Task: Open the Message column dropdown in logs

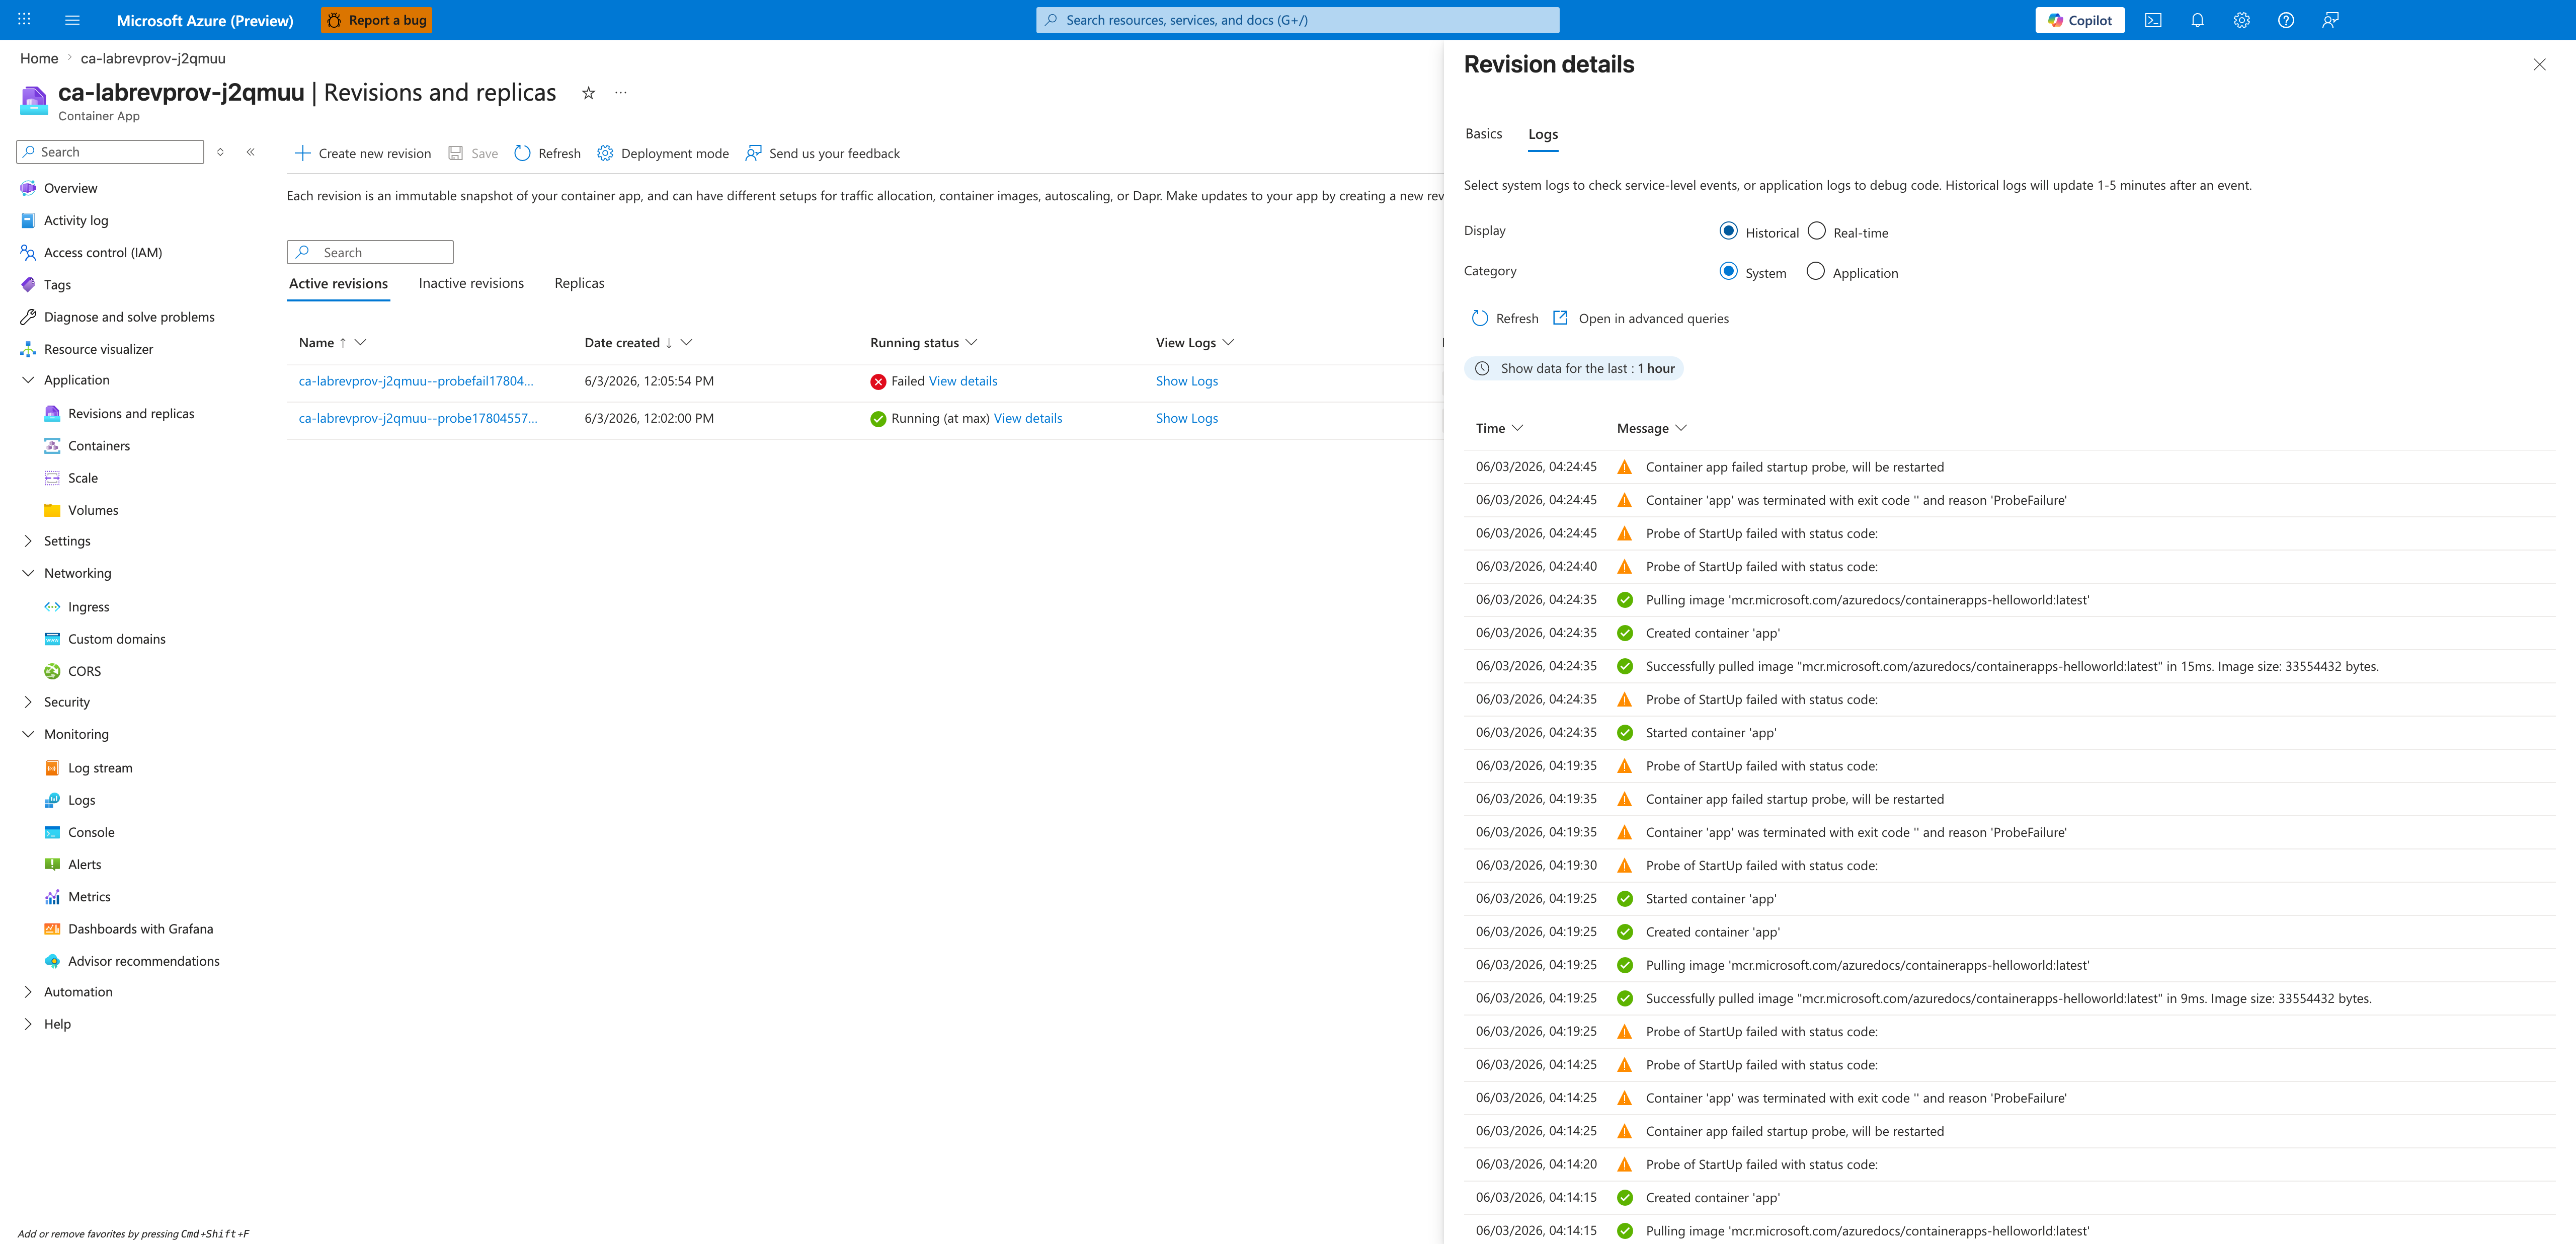Action: [x=1681, y=428]
